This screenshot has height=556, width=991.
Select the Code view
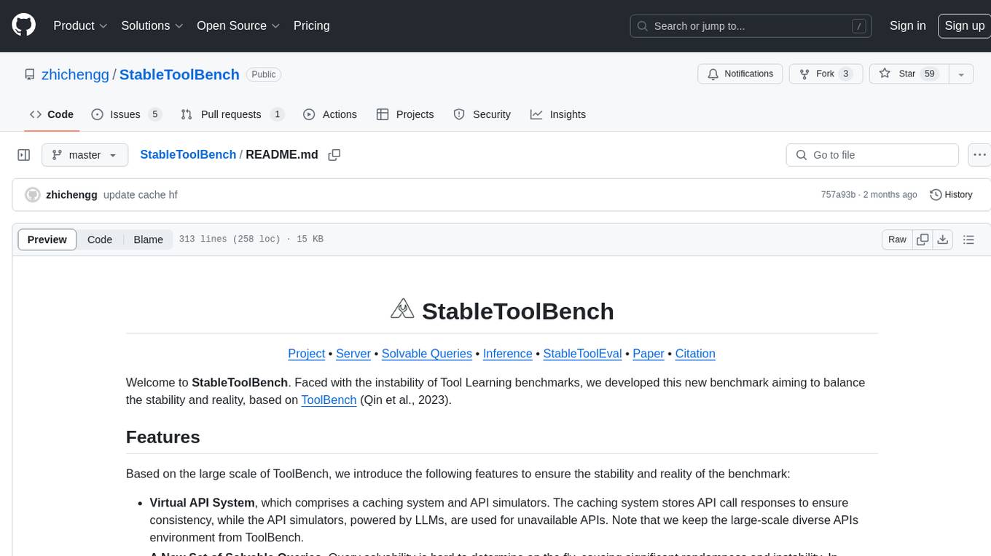click(x=100, y=239)
